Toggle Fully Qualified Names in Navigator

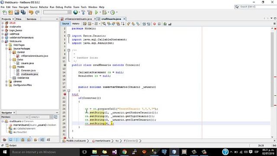35,140
